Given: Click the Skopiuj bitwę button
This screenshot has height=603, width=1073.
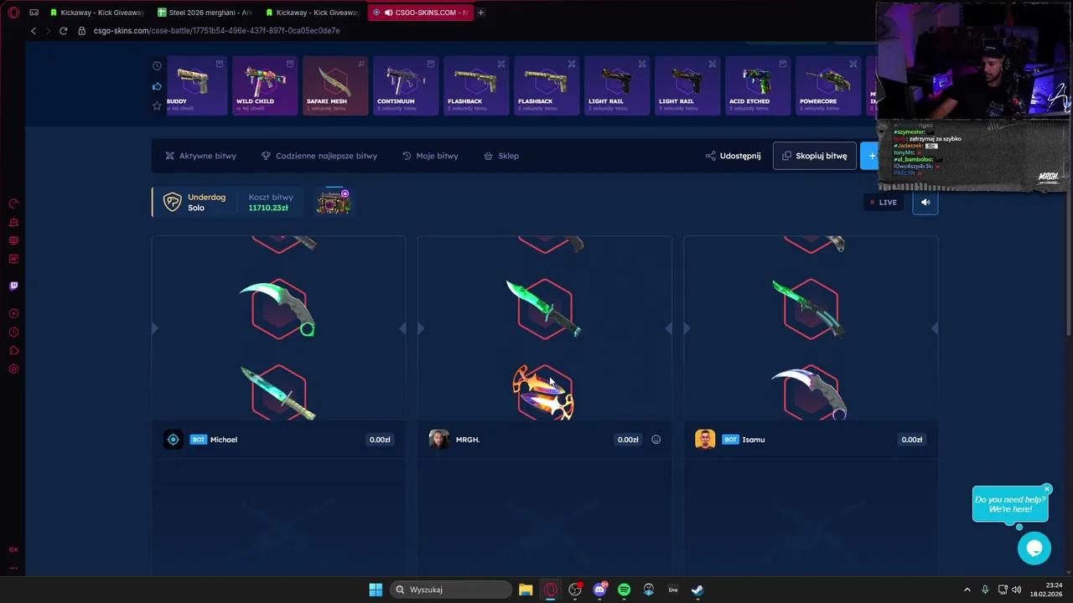Looking at the screenshot, I should (814, 156).
